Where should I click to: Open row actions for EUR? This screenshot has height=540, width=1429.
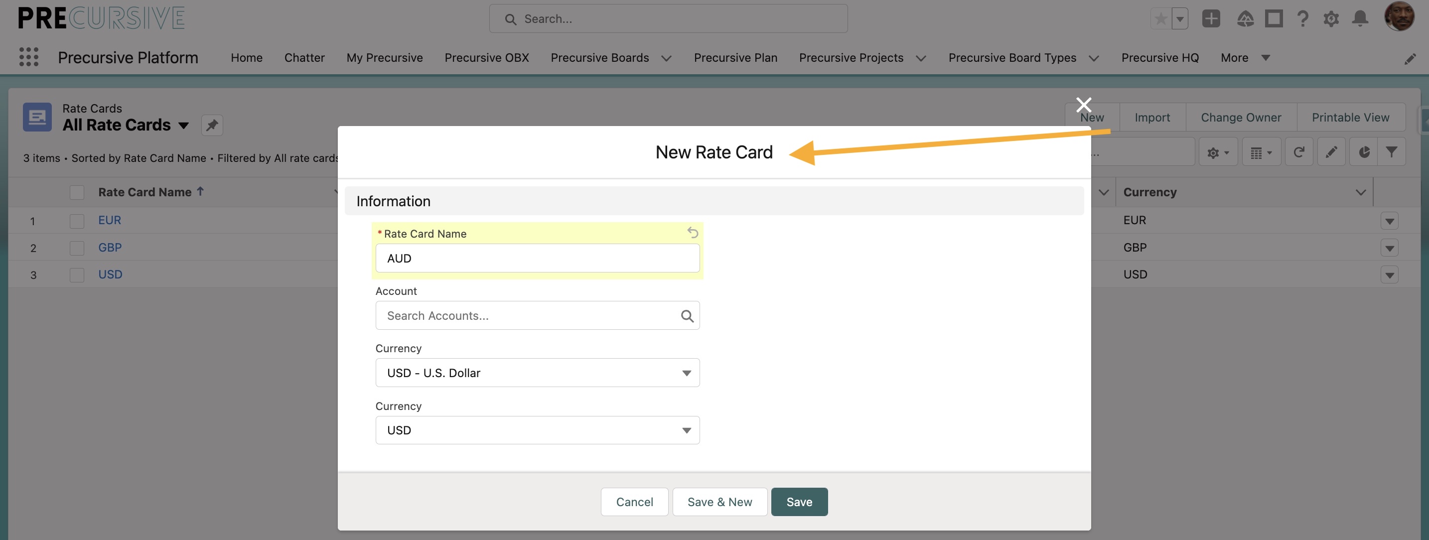1389,221
